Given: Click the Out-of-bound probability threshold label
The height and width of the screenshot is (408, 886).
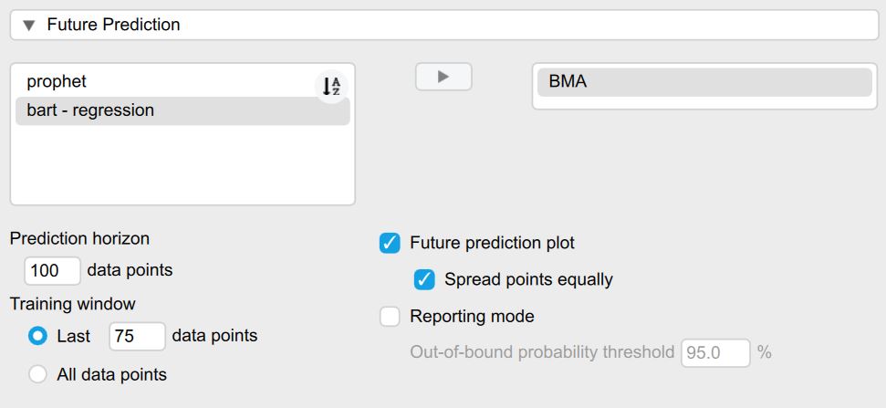Looking at the screenshot, I should [x=542, y=352].
